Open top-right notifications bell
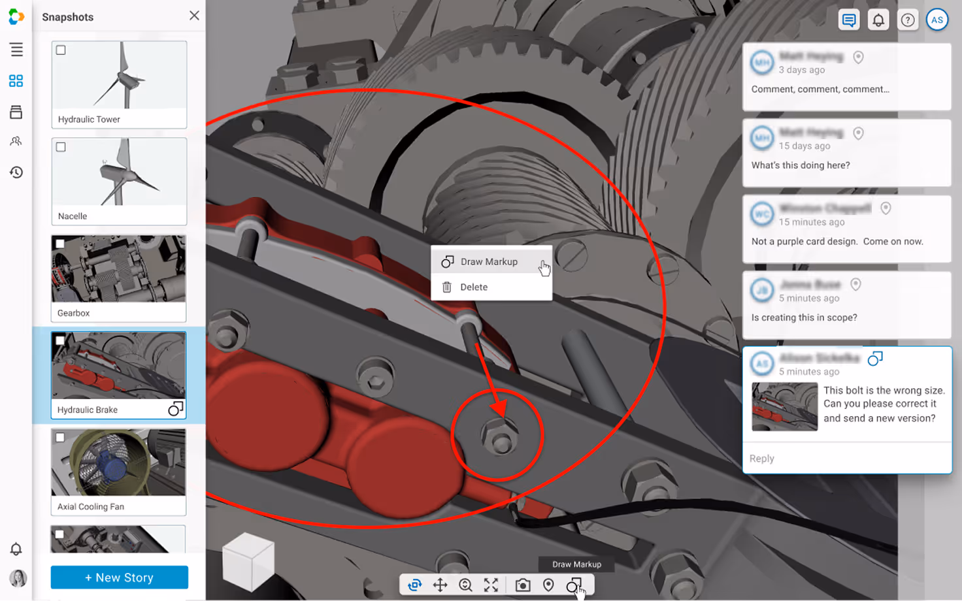Image resolution: width=962 pixels, height=601 pixels. coord(878,20)
